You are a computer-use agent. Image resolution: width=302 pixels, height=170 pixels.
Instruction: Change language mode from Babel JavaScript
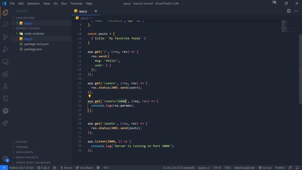pos(244,168)
